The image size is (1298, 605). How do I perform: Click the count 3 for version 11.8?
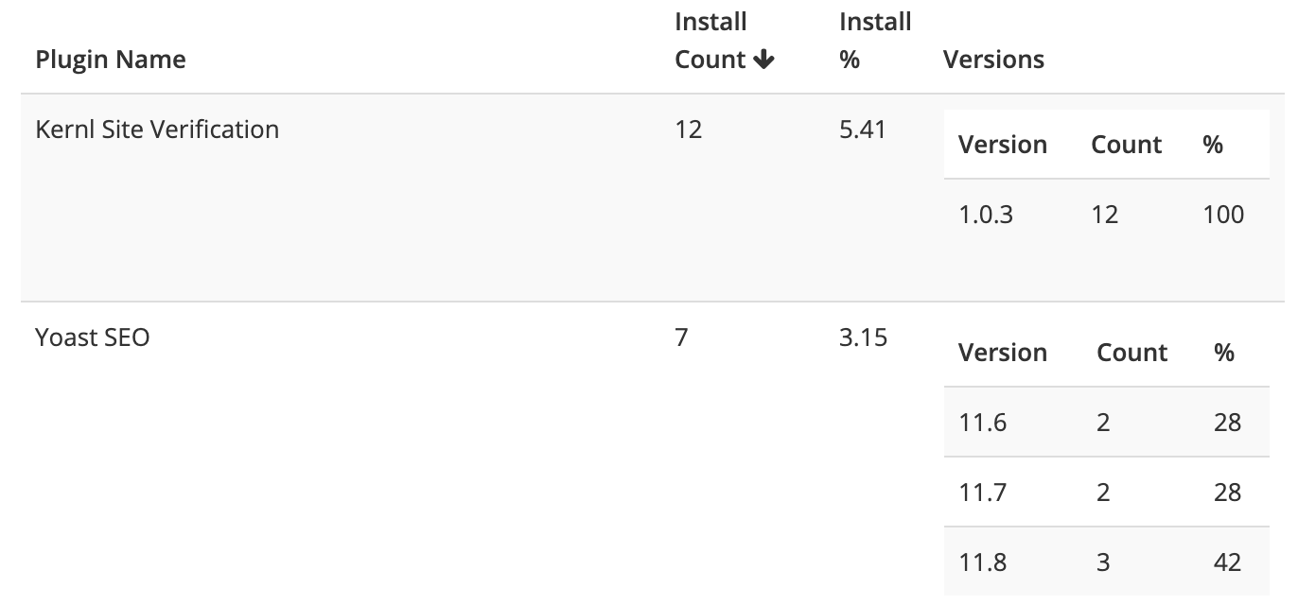pos(1103,562)
